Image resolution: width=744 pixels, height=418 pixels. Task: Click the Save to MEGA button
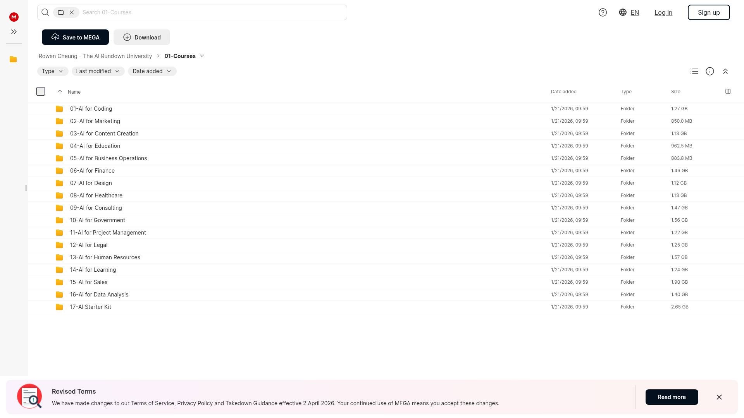pos(75,37)
